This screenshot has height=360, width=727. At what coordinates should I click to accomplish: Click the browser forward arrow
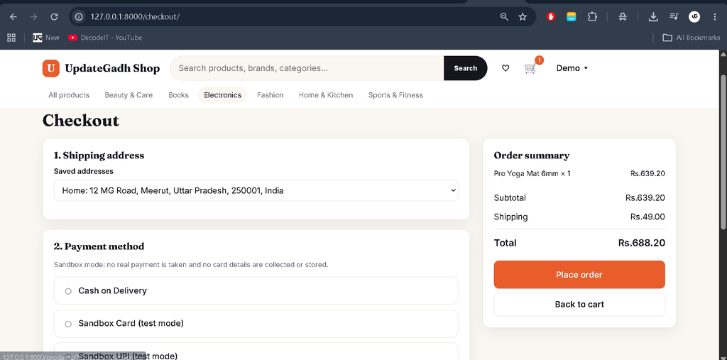pyautogui.click(x=33, y=17)
